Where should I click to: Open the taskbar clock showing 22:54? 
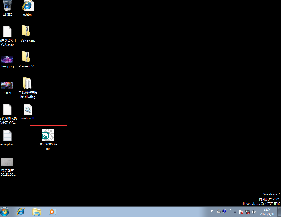[x=267, y=212]
